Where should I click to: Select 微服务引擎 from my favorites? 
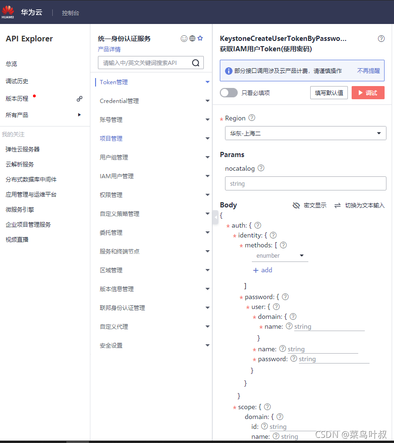coord(20,210)
